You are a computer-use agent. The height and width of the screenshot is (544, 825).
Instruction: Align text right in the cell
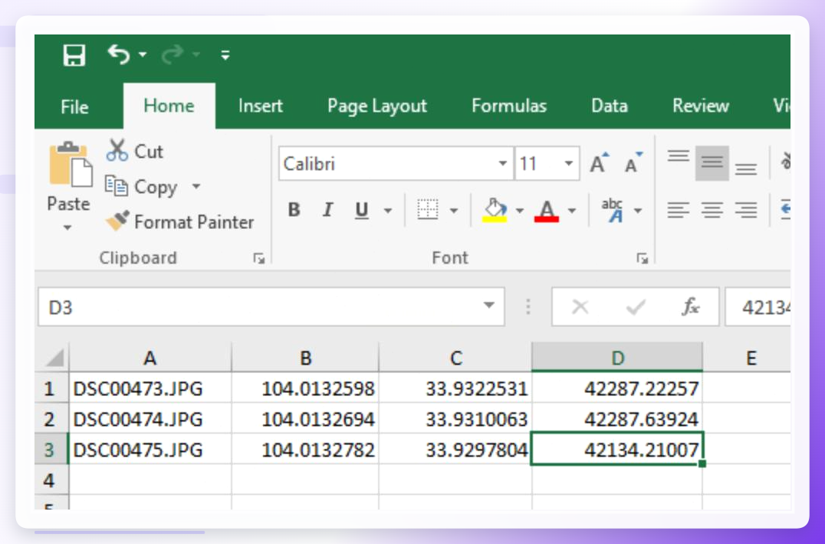pyautogui.click(x=745, y=210)
